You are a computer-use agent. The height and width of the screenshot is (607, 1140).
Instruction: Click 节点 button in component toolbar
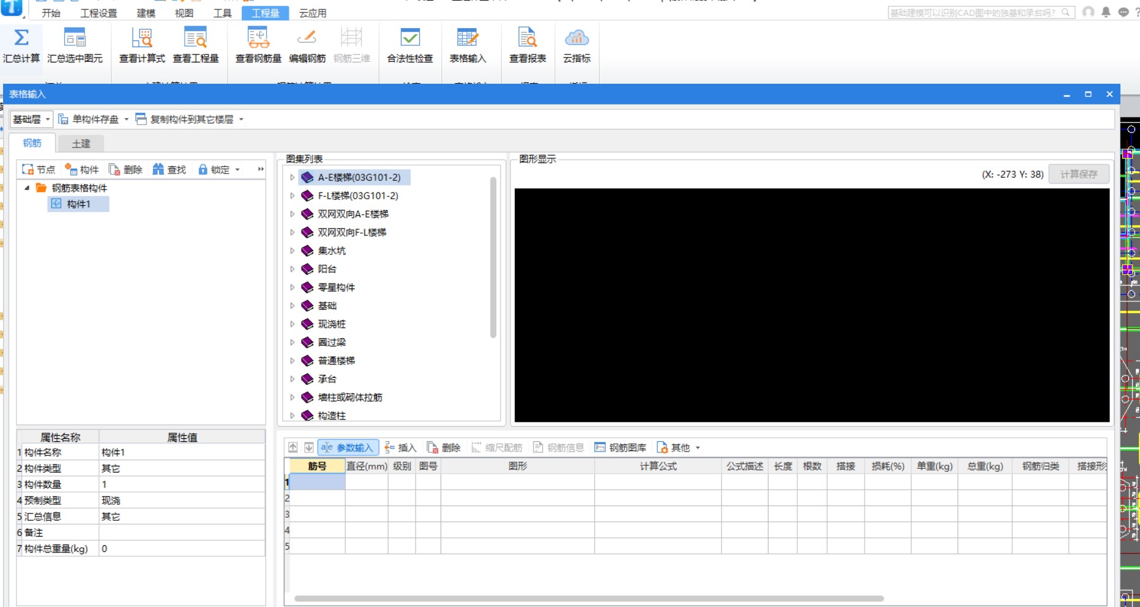click(x=39, y=169)
